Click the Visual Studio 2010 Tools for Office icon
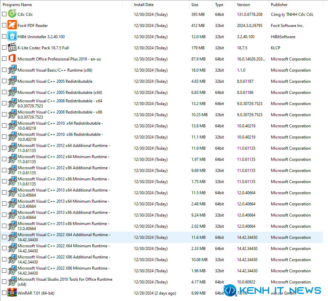 12,281
